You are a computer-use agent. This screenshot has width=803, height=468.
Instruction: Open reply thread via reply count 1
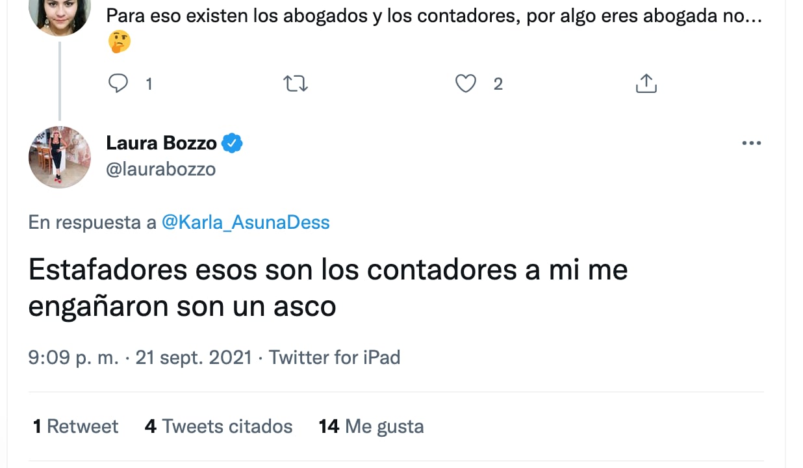(x=149, y=83)
